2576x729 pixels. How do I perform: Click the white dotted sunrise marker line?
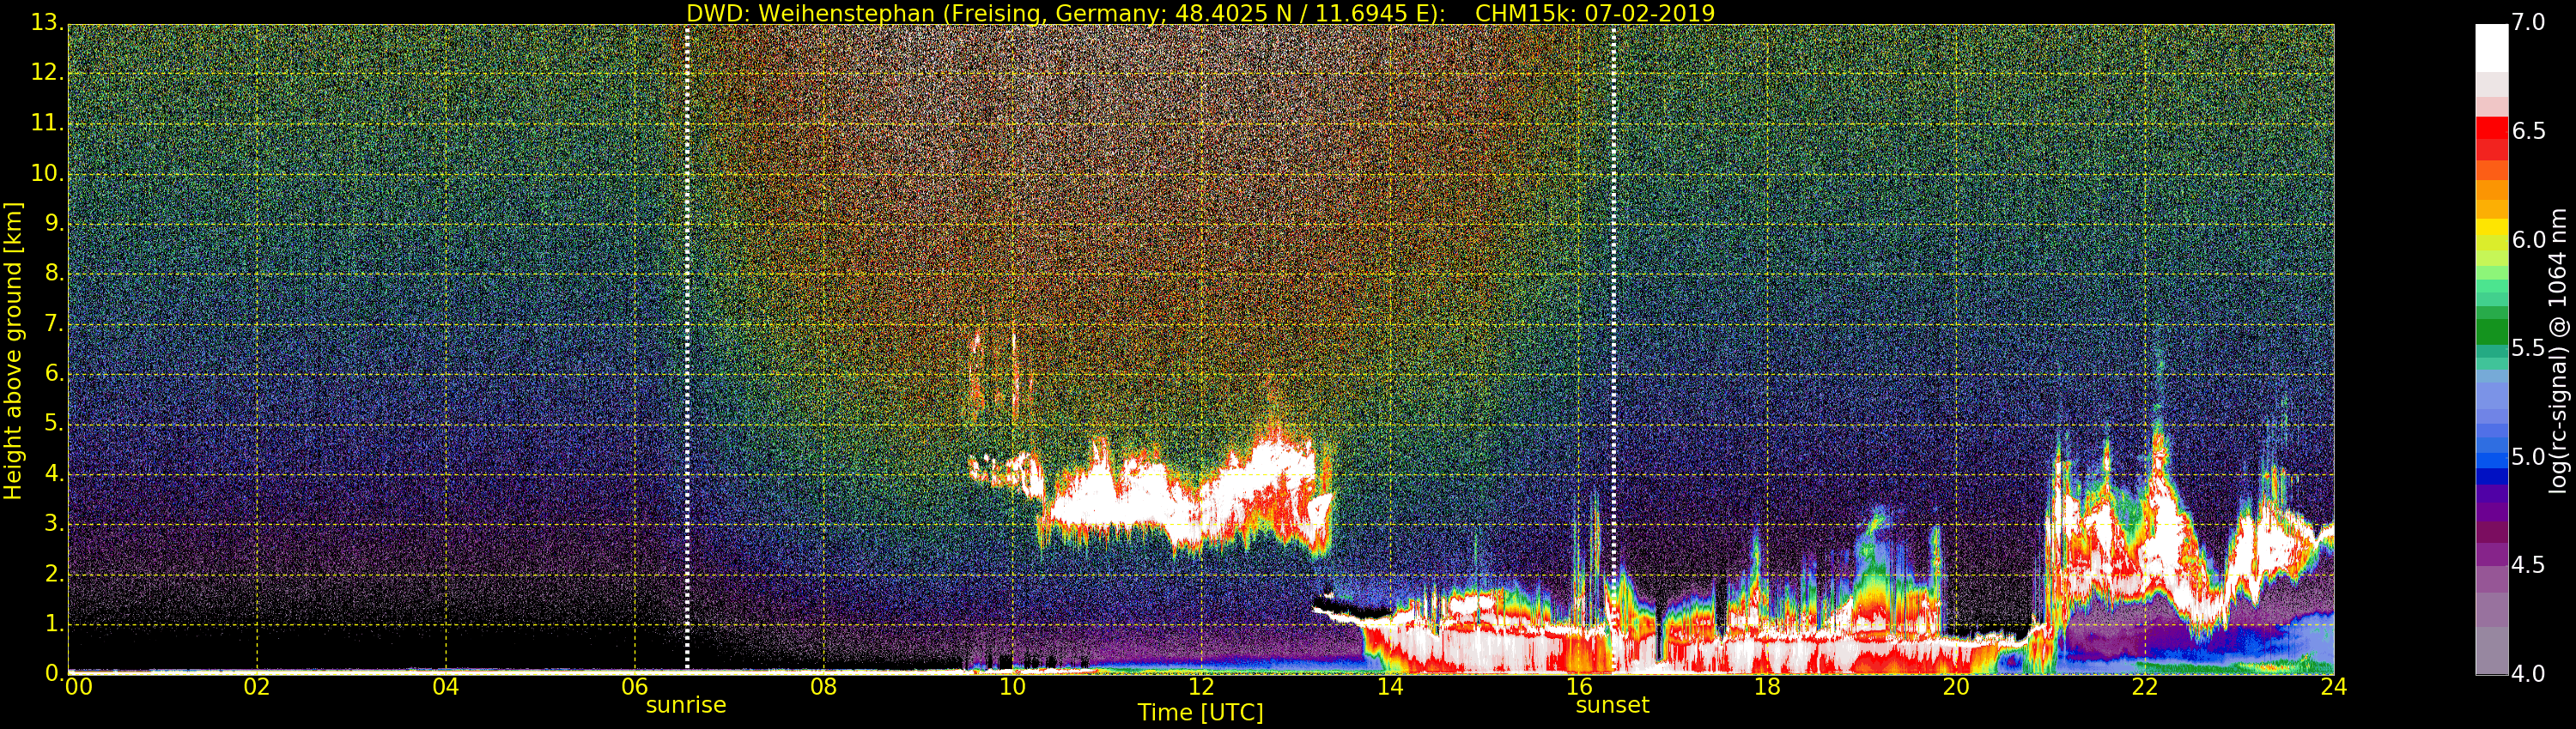687,350
